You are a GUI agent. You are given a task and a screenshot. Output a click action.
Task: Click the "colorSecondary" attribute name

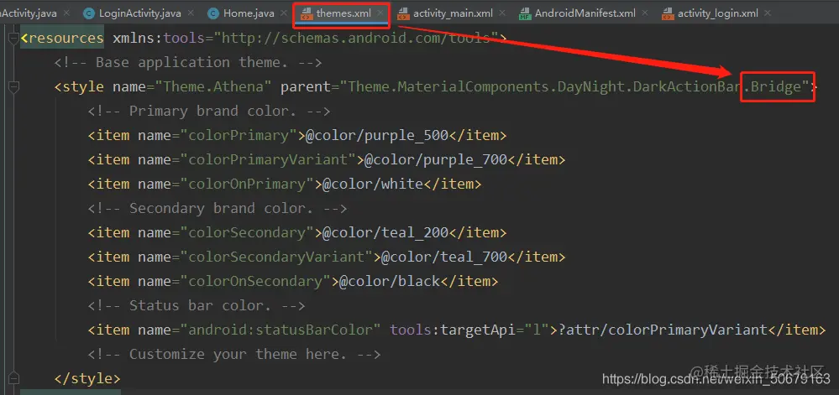pyautogui.click(x=247, y=232)
